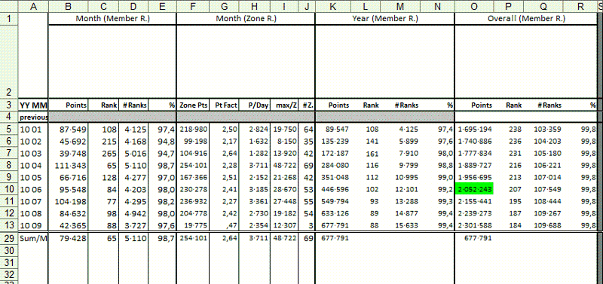The image size is (603, 284).
Task: Select cell with value 79·428
Action: (68, 238)
